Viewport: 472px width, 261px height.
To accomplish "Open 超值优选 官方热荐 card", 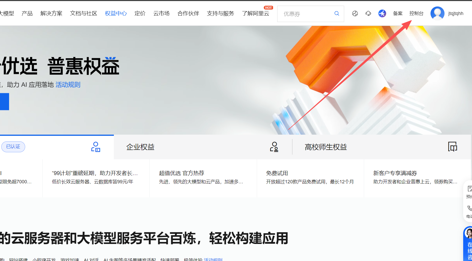I will point(203,178).
